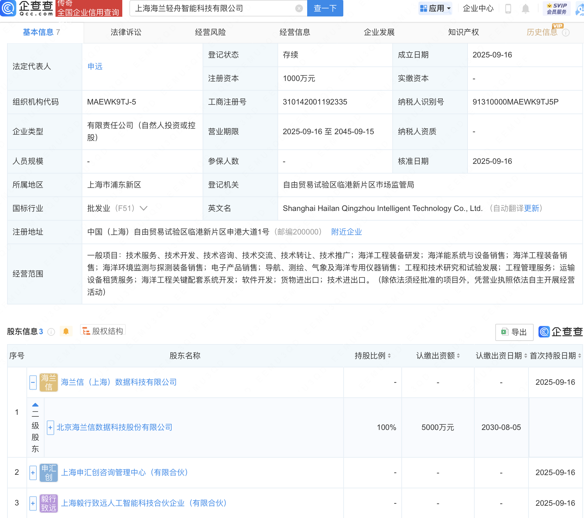Clear the search box text
The image size is (584, 518).
[299, 8]
